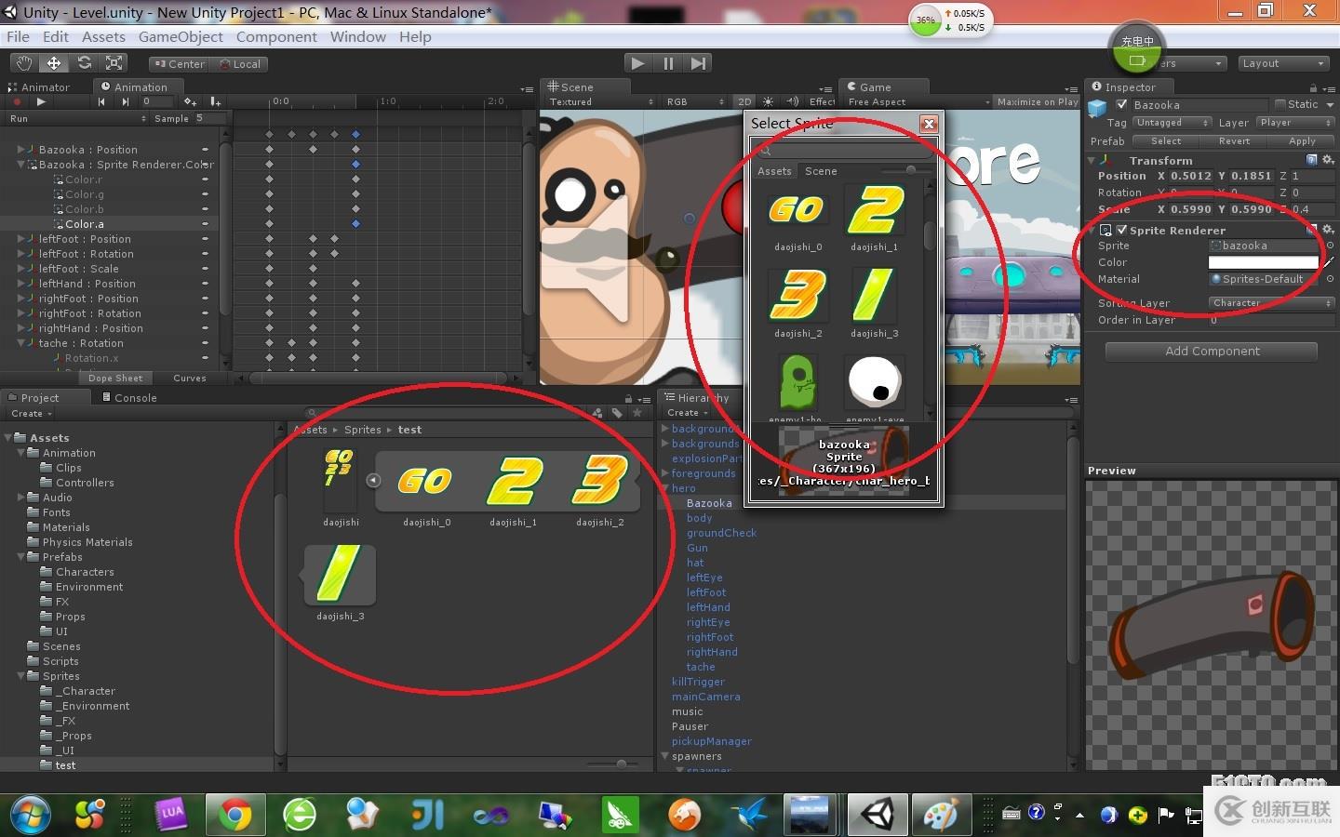The width and height of the screenshot is (1340, 837).
Task: Switch to Curves view
Action: 190,379
